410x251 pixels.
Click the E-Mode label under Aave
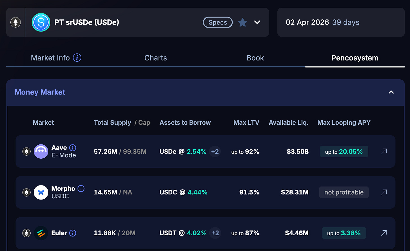click(x=64, y=155)
